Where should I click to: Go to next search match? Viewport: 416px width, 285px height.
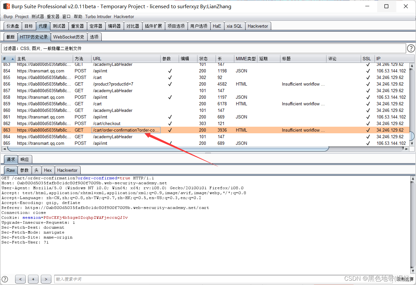[x=46, y=279]
